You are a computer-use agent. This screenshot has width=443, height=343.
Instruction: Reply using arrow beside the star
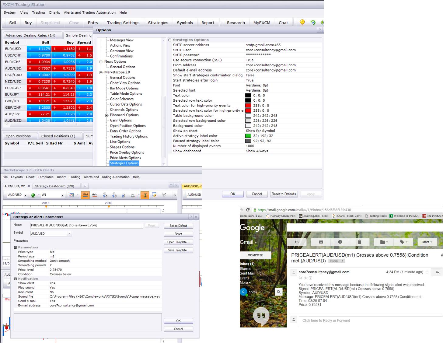coord(438,272)
